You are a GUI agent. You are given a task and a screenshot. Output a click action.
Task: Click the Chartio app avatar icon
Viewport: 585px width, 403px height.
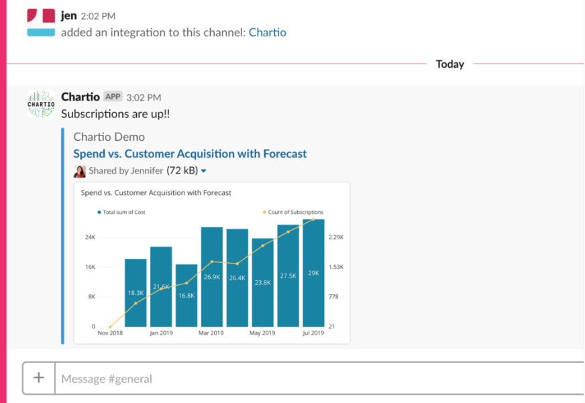pos(40,102)
